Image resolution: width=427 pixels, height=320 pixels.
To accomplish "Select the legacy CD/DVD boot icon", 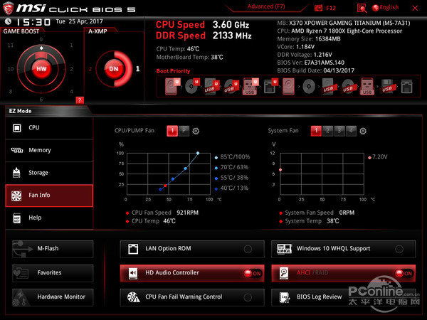I will tap(309, 87).
